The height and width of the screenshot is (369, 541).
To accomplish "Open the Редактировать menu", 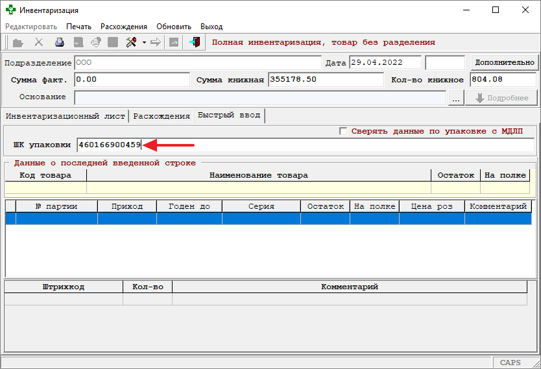I will tap(31, 27).
